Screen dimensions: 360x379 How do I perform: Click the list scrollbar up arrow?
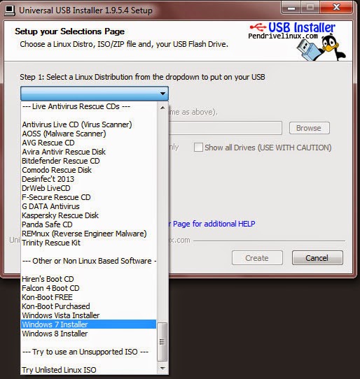coord(162,108)
